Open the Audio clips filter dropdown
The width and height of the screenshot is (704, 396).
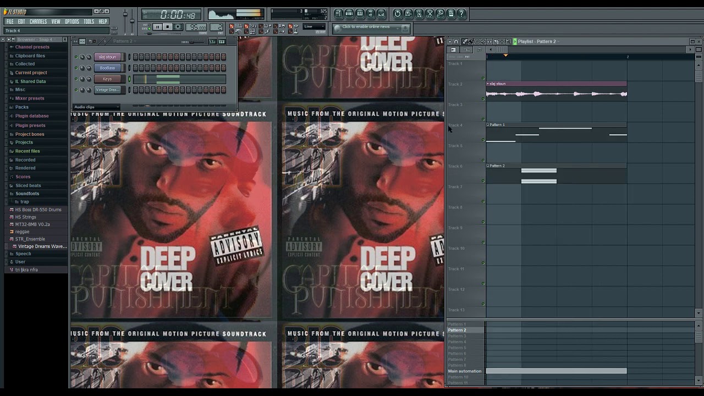point(96,107)
